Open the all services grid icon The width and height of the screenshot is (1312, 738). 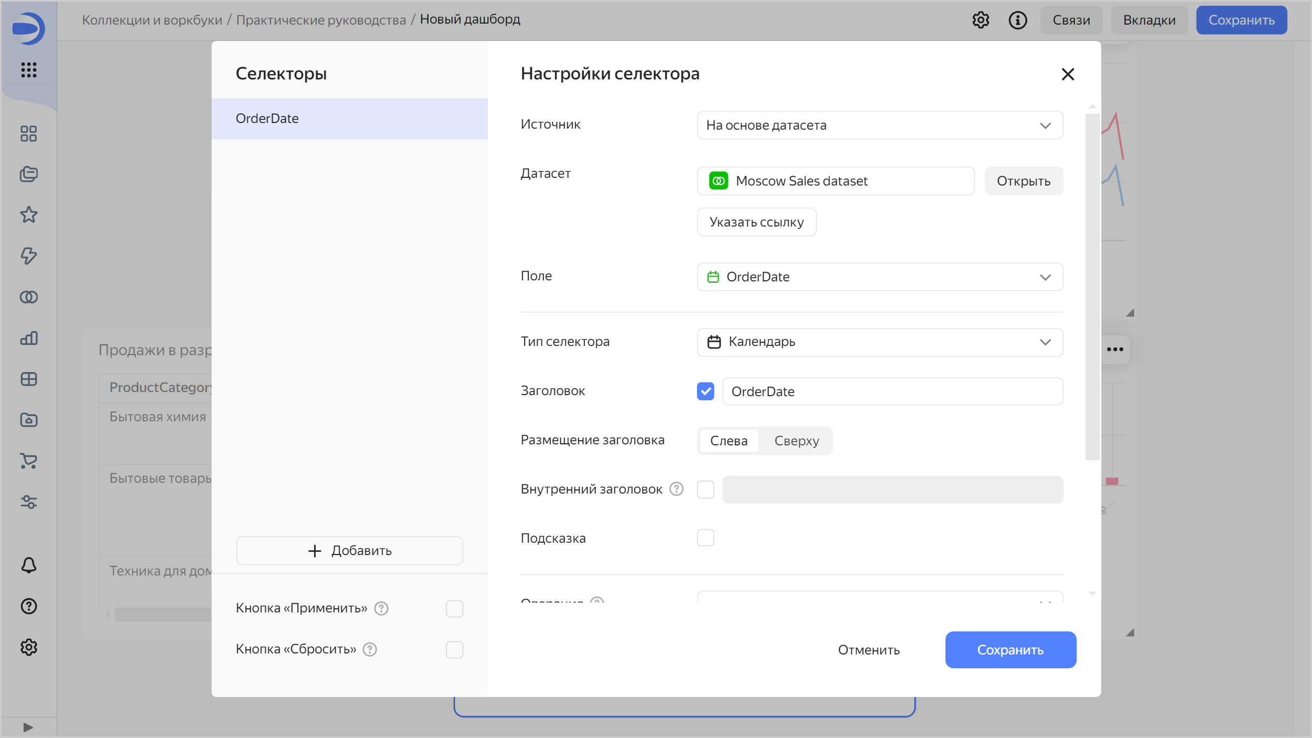(x=29, y=70)
